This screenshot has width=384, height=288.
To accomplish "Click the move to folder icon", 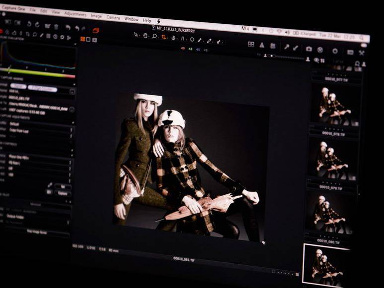I will point(48,26).
